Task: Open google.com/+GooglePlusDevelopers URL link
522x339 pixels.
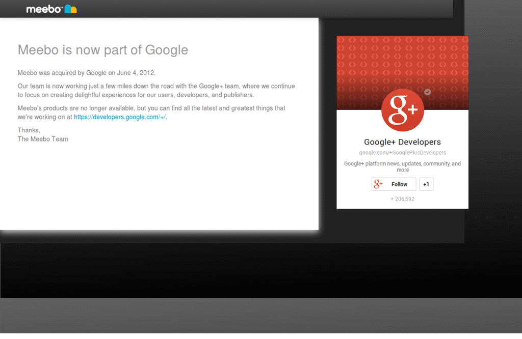Action: click(x=402, y=153)
